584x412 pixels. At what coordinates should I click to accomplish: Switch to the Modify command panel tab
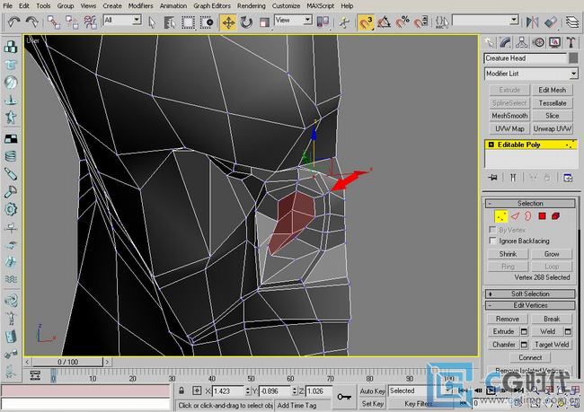click(506, 42)
